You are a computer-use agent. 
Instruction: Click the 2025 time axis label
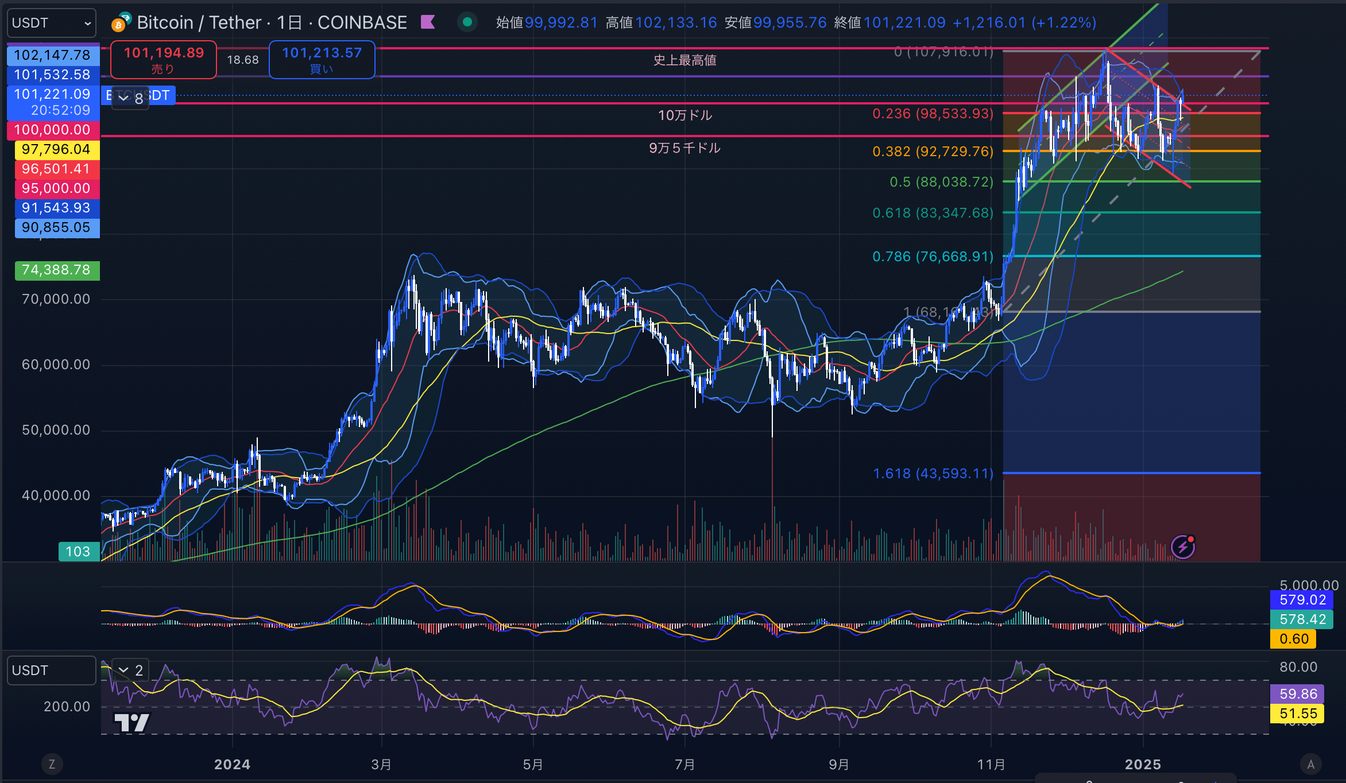point(1143,765)
